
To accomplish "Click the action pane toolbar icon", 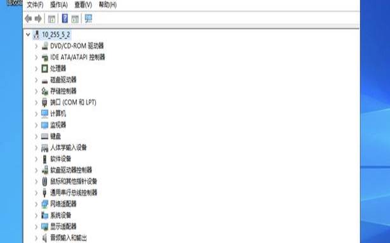I will tap(75, 19).
